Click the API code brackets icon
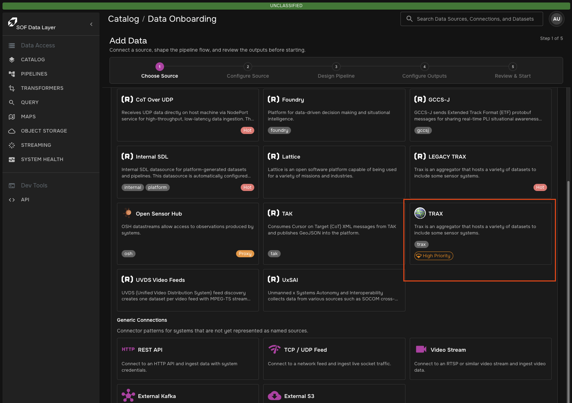572x403 pixels. tap(12, 200)
